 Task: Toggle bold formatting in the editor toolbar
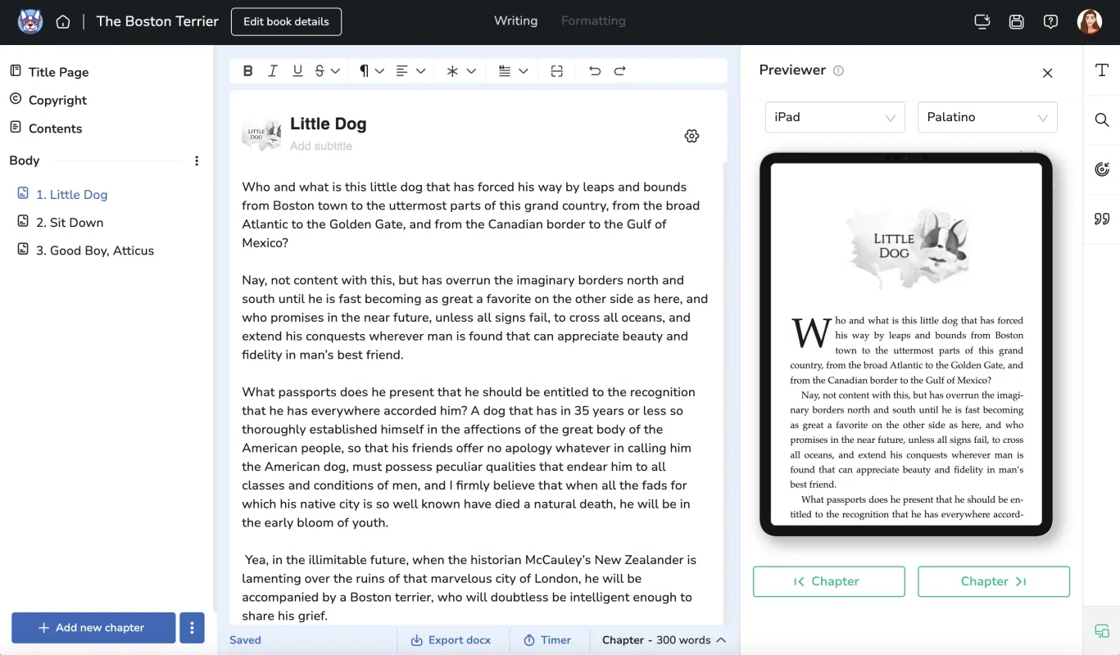tap(247, 70)
